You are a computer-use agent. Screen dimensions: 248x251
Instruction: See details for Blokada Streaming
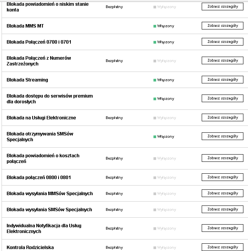tap(222, 80)
